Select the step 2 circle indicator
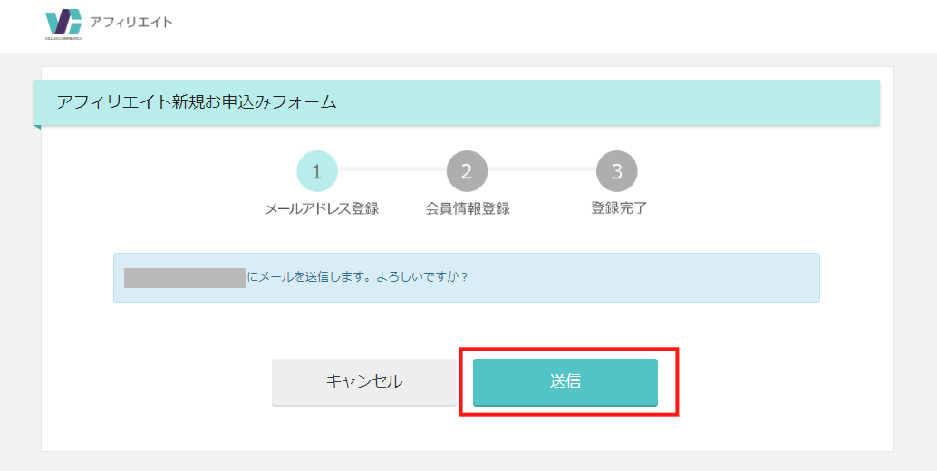 click(x=467, y=171)
